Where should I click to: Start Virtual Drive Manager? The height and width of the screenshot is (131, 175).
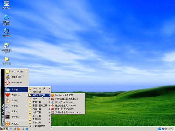68,102
